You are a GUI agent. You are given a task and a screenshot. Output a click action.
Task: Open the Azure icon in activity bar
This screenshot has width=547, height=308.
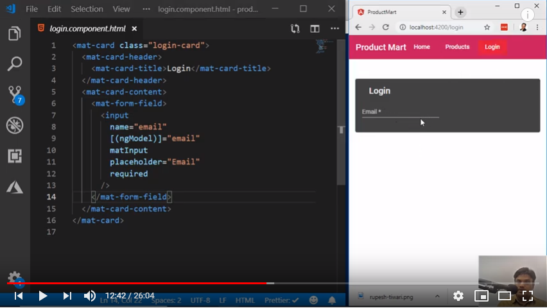tap(14, 187)
